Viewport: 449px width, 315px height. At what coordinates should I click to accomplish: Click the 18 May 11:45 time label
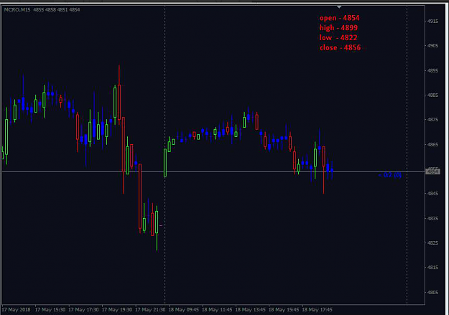[x=217, y=309]
